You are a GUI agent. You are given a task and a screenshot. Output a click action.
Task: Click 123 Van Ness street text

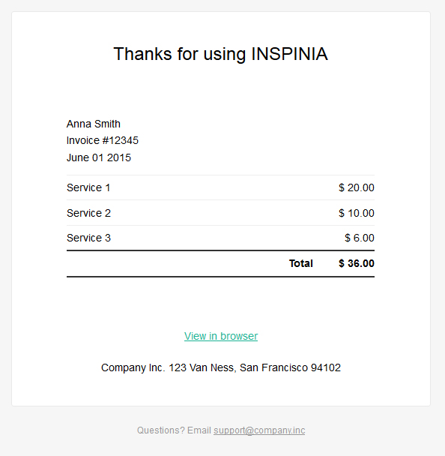pyautogui.click(x=202, y=367)
